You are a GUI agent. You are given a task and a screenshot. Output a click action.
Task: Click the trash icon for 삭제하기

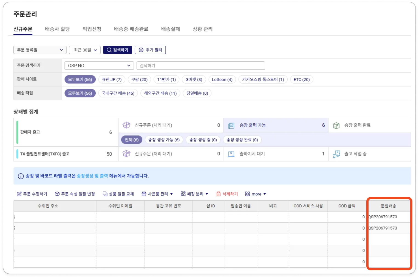(219, 194)
